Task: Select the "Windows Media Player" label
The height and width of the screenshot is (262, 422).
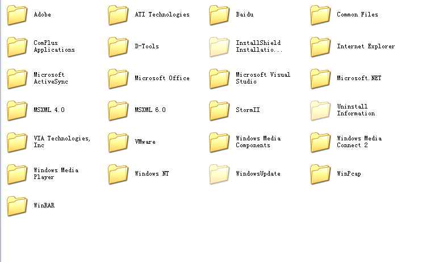Action: 56,173
